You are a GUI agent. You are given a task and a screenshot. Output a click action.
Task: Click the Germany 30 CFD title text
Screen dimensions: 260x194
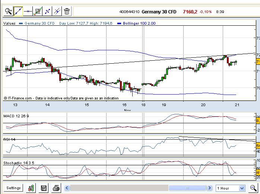click(x=159, y=12)
